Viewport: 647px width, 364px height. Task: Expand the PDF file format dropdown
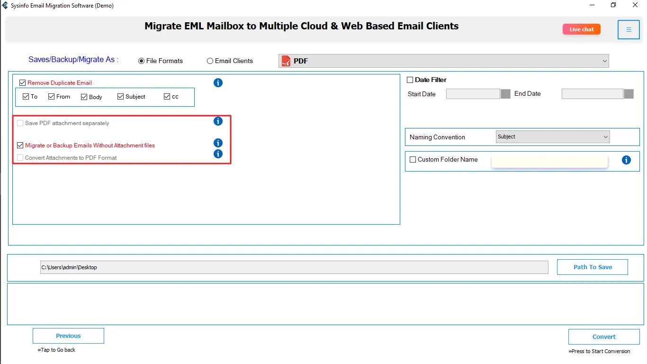click(x=444, y=61)
